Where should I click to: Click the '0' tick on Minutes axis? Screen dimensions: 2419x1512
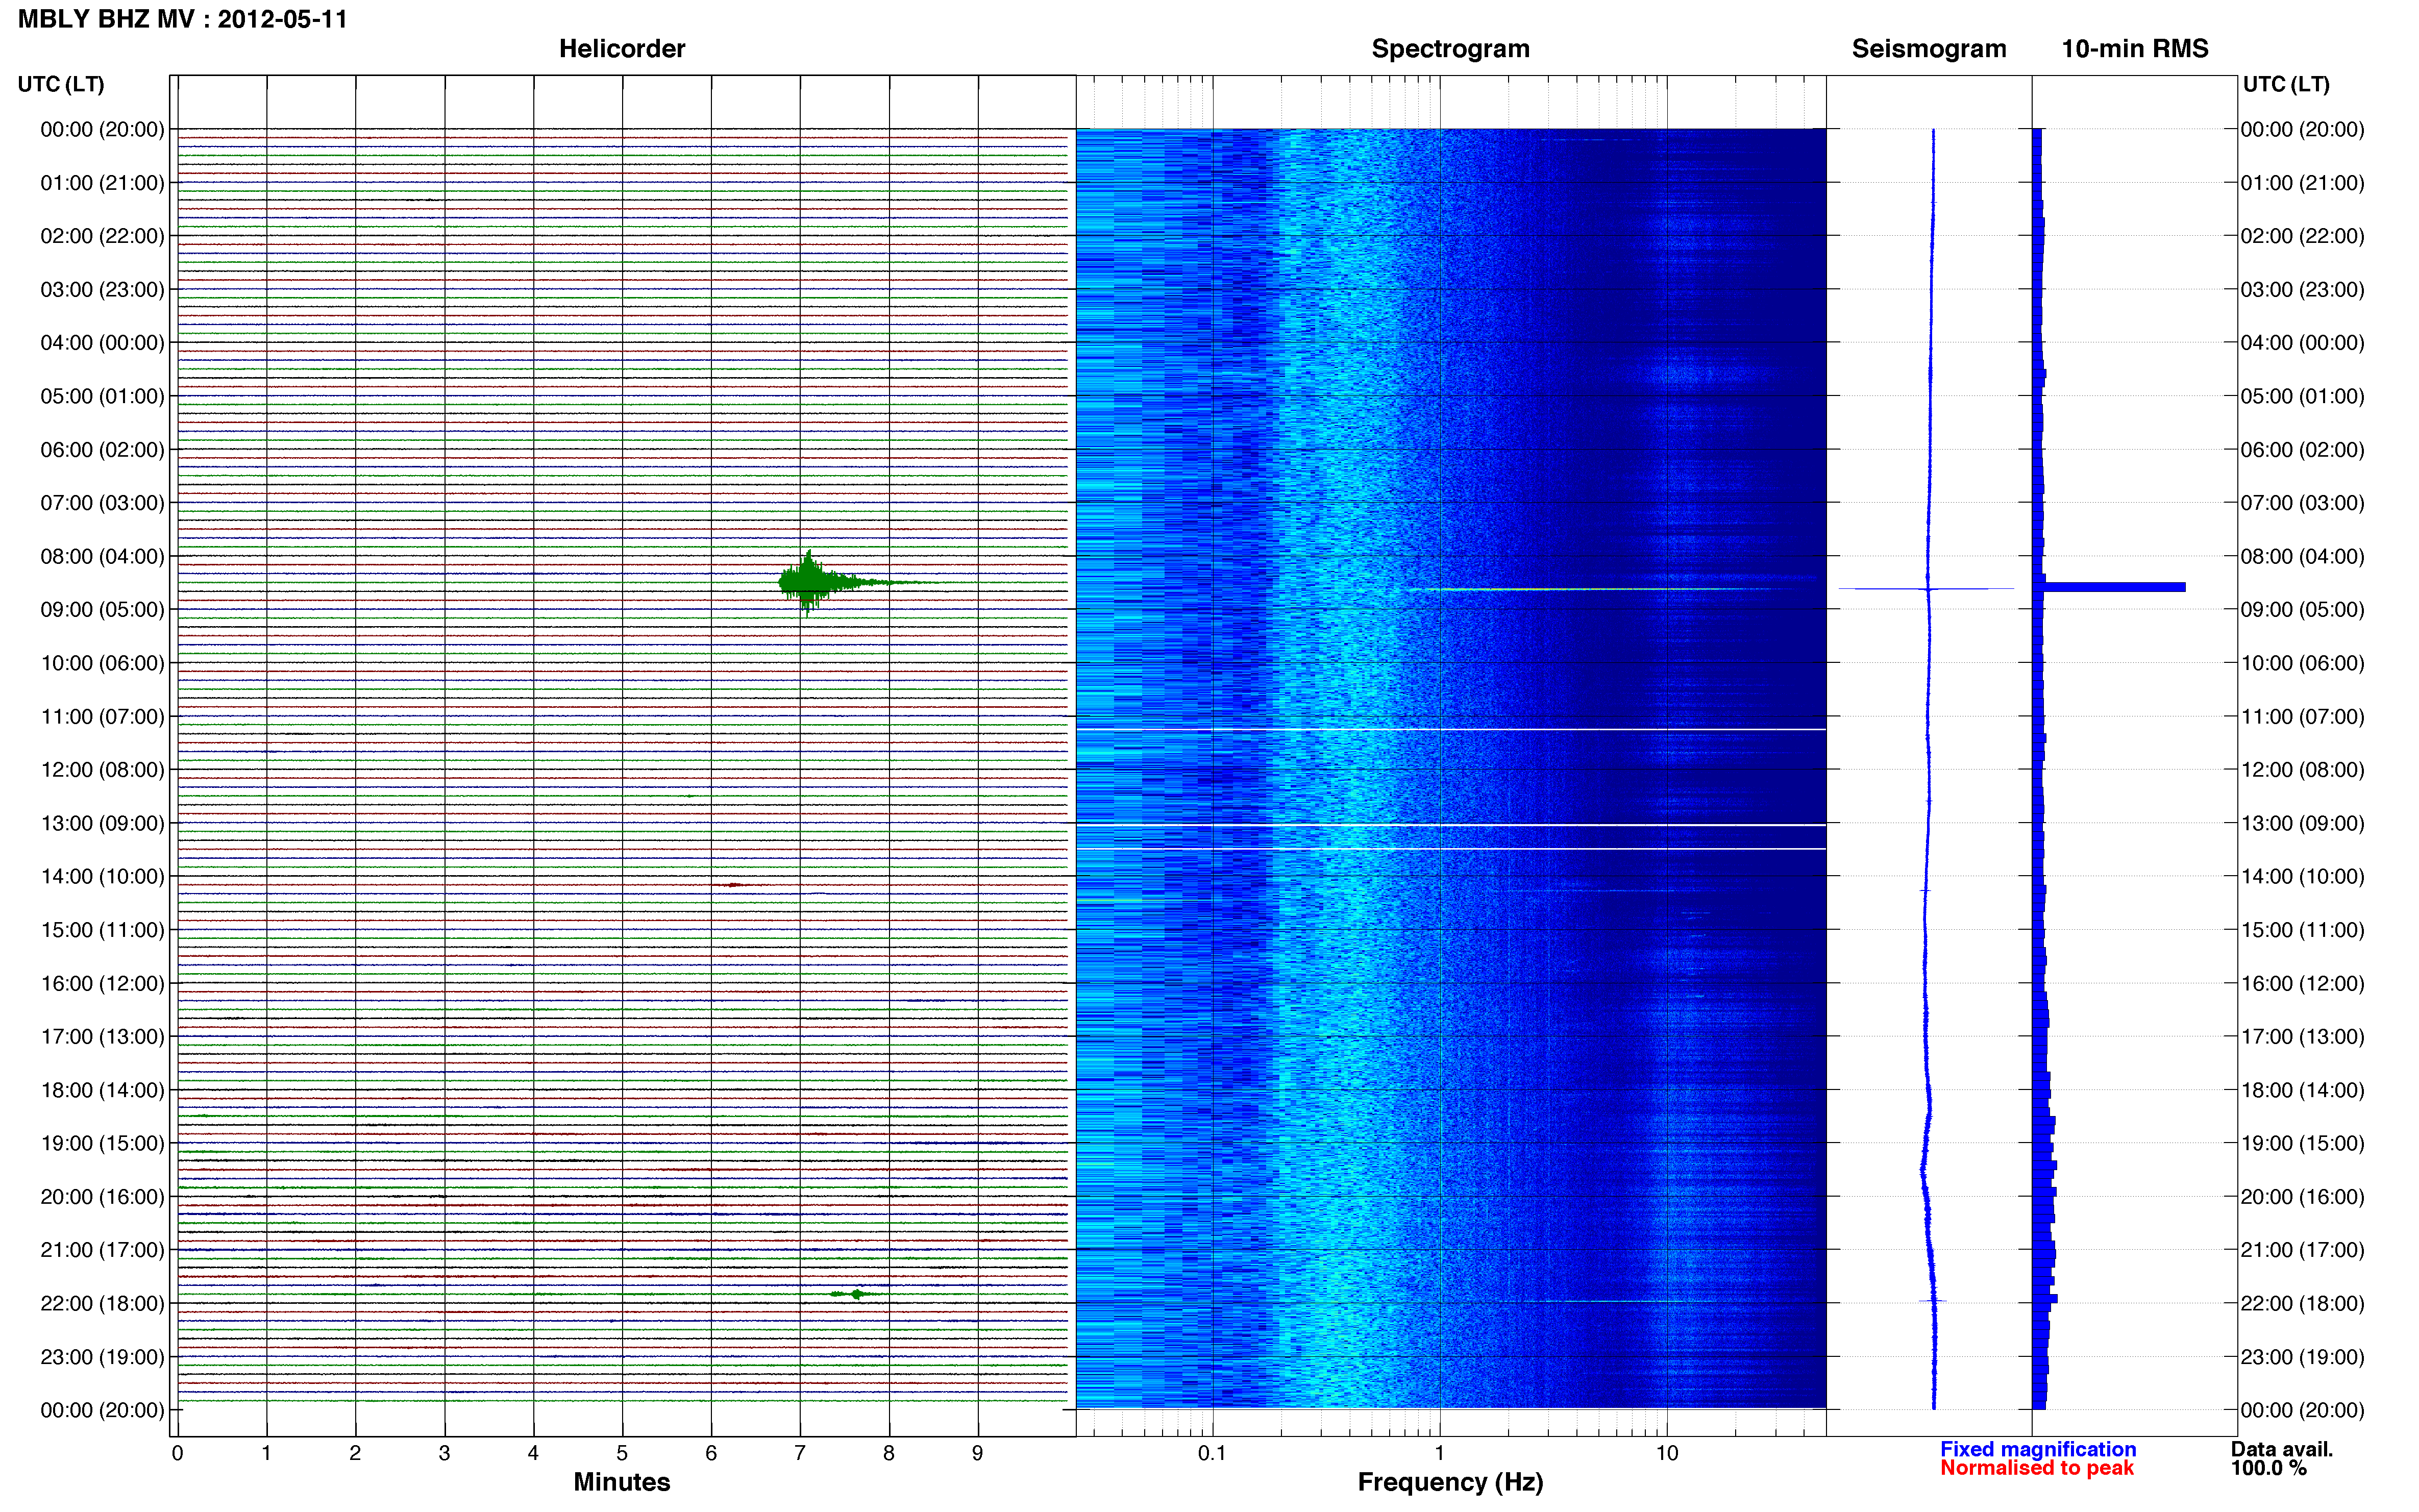tap(177, 1454)
